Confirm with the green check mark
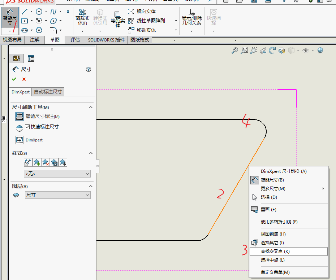The image size is (336, 280). click(x=14, y=79)
